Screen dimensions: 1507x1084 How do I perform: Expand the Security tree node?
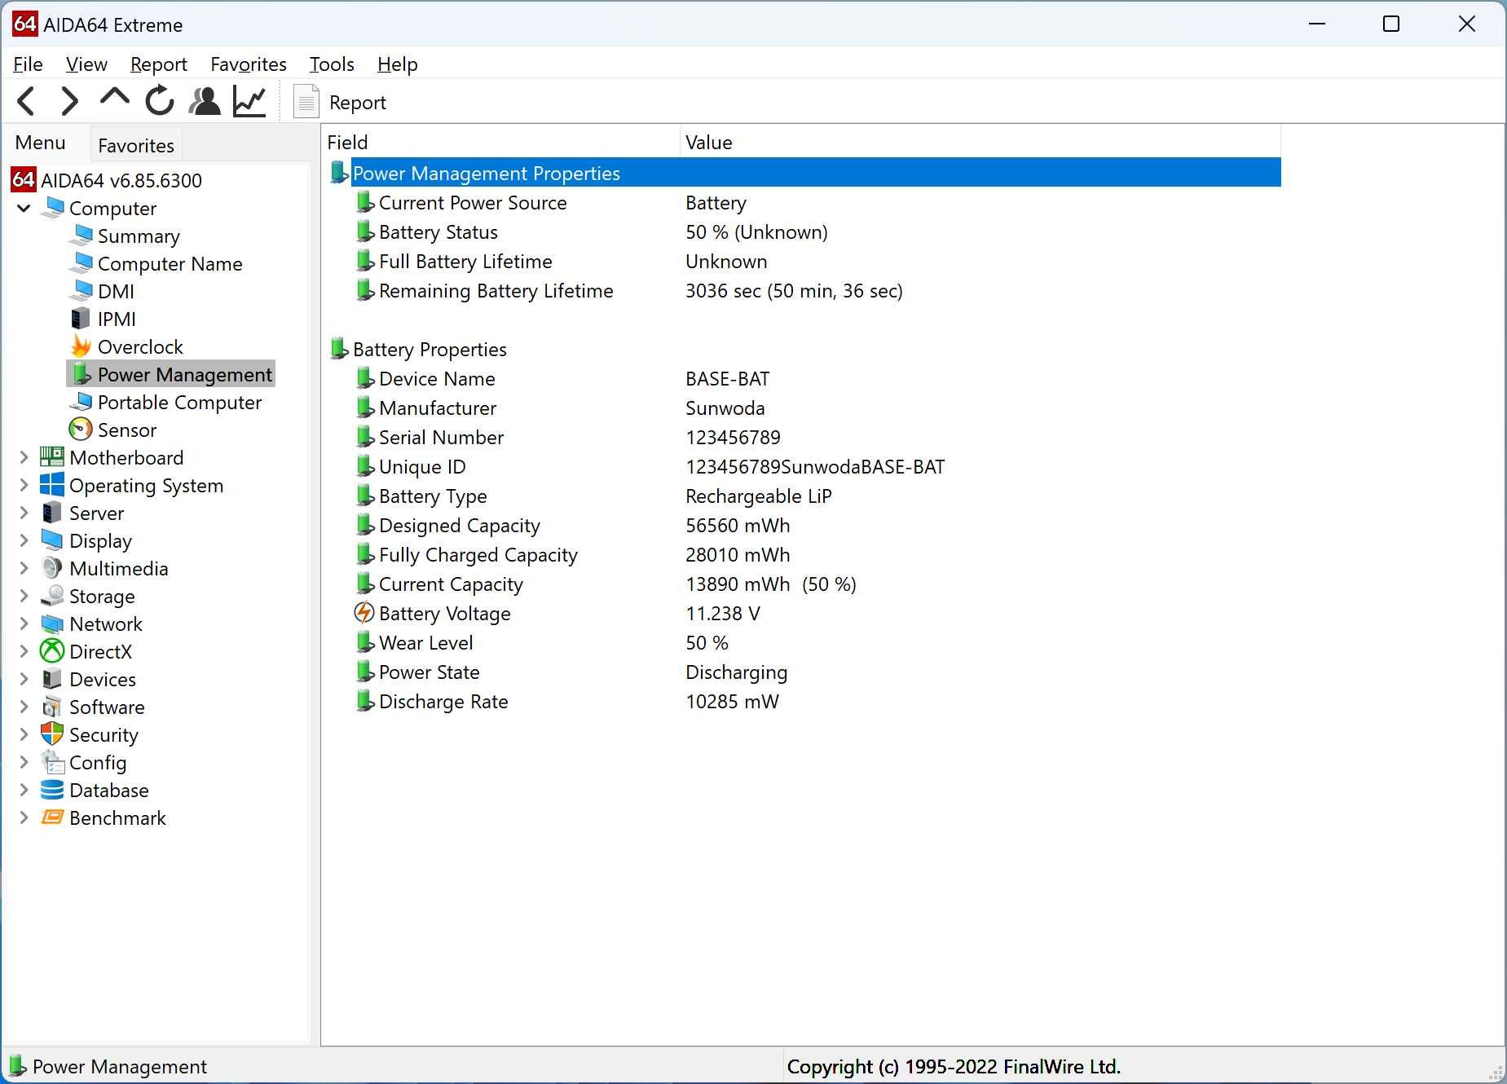24,734
